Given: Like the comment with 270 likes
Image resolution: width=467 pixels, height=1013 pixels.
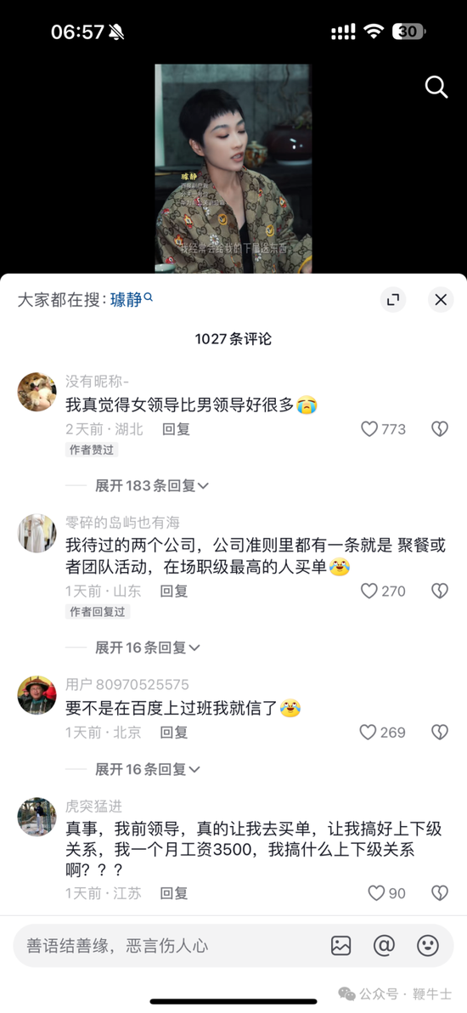Looking at the screenshot, I should click(383, 591).
